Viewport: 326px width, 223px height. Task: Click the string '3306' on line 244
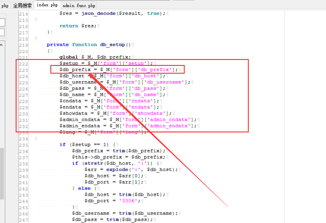(129, 201)
